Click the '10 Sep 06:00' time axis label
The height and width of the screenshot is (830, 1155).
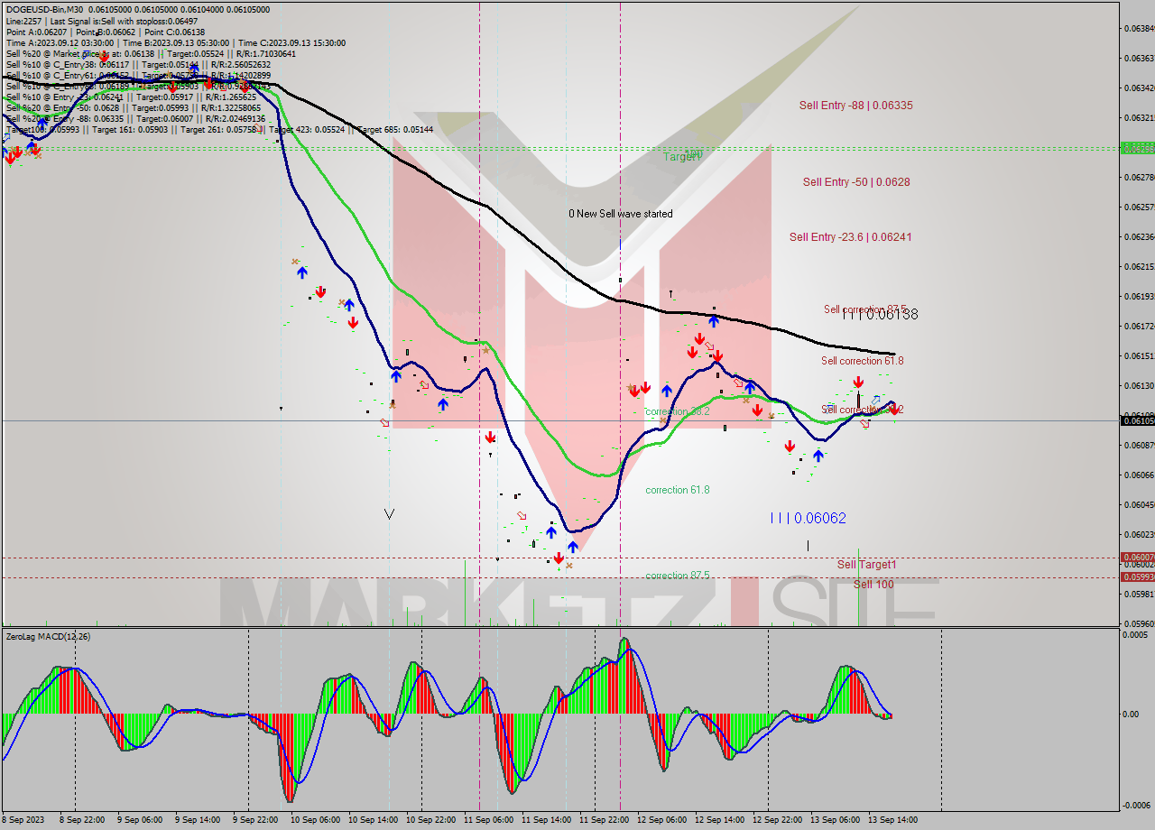[315, 820]
